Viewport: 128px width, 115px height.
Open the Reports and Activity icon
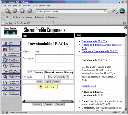11,88
